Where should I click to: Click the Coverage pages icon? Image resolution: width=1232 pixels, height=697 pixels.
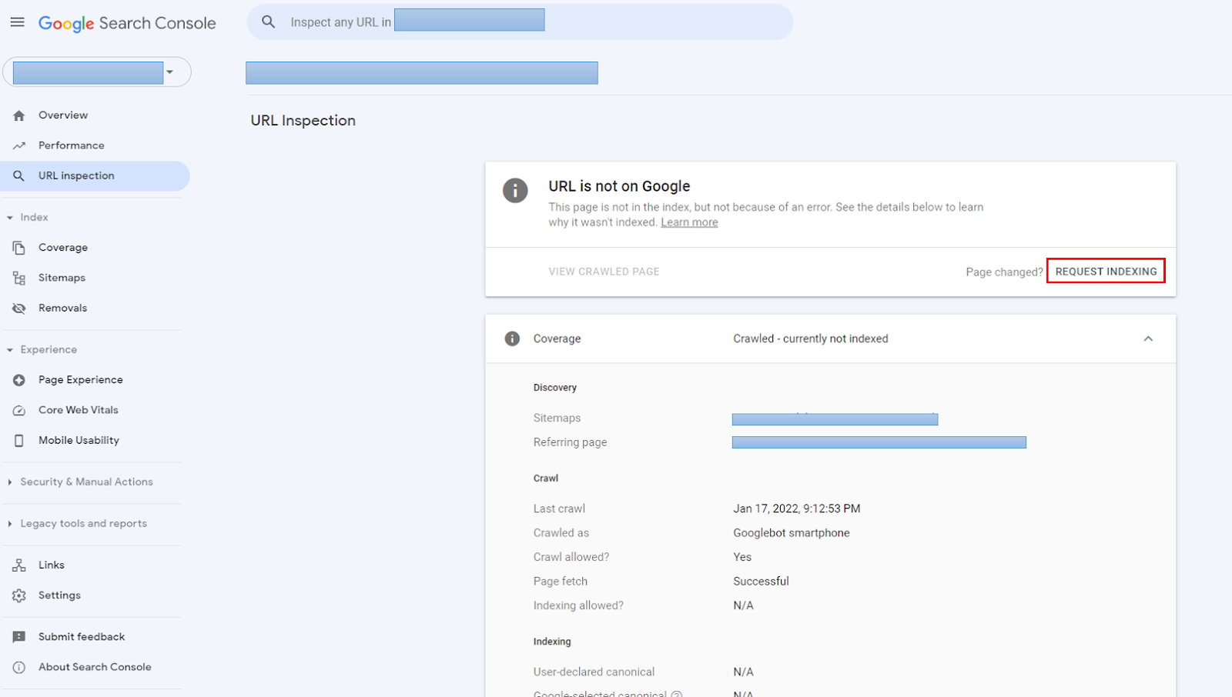19,248
